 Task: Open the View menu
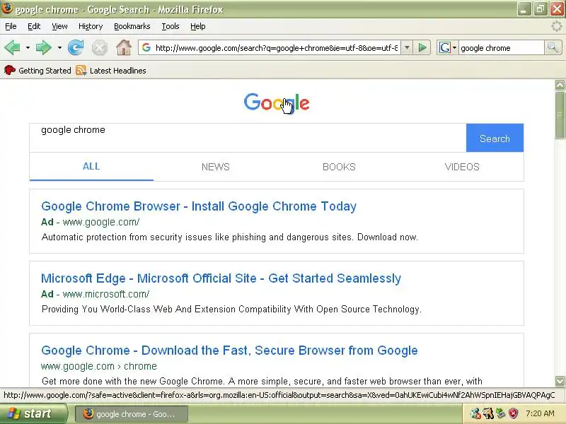click(x=59, y=26)
